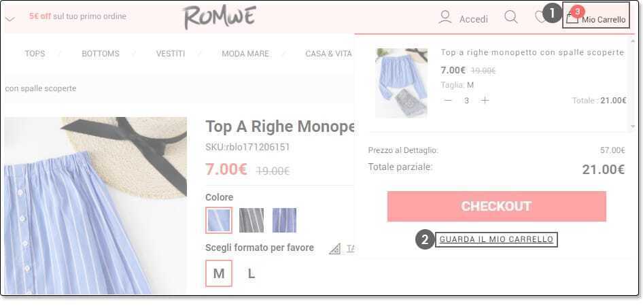Choose the dark blue striped color swatch

pyautogui.click(x=284, y=220)
